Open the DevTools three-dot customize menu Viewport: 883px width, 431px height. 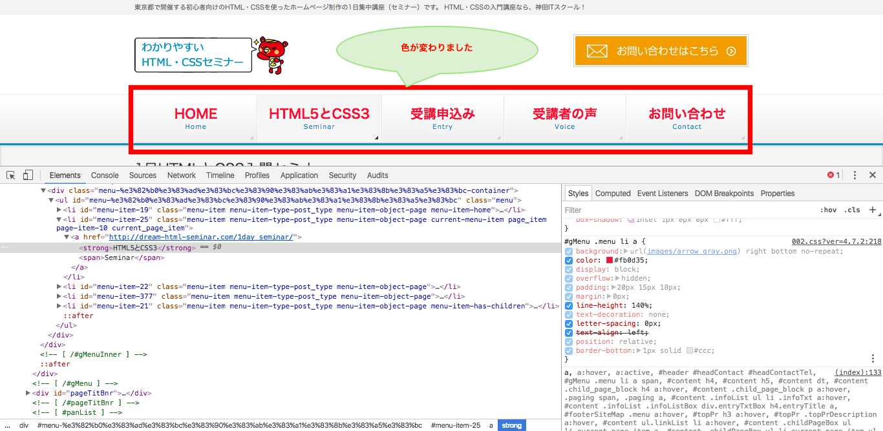(855, 175)
